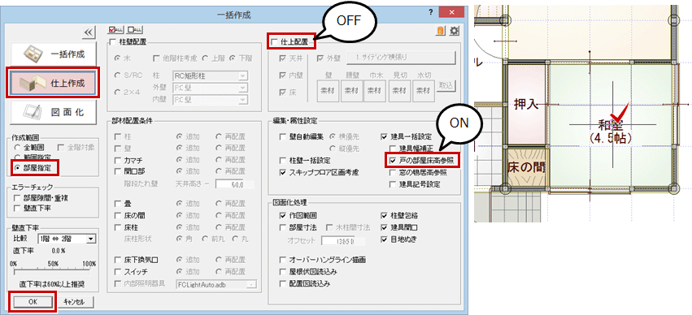This screenshot has width=692, height=315.
Task: Check the 柱壁配置 checkbox
Action: click(111, 42)
